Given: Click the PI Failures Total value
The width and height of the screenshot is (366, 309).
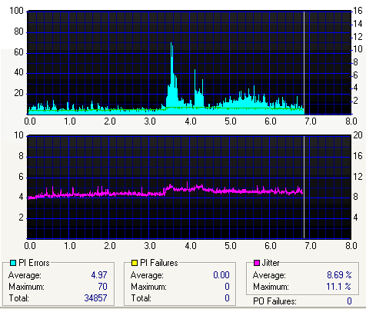Looking at the screenshot, I should point(227,297).
